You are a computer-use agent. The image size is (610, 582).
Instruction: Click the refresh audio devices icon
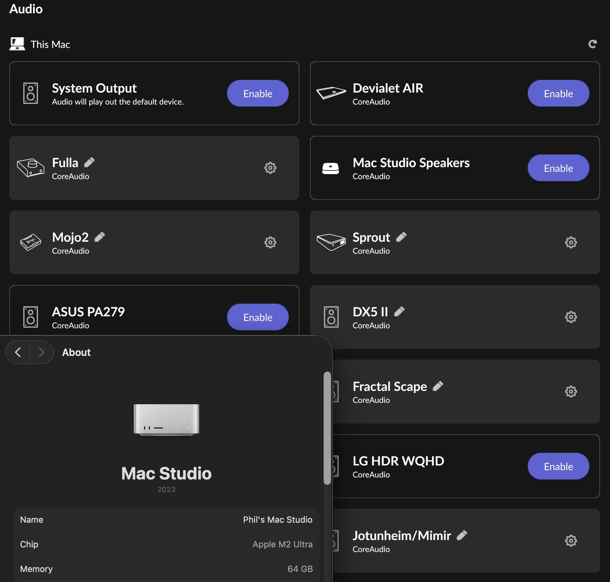tap(592, 44)
